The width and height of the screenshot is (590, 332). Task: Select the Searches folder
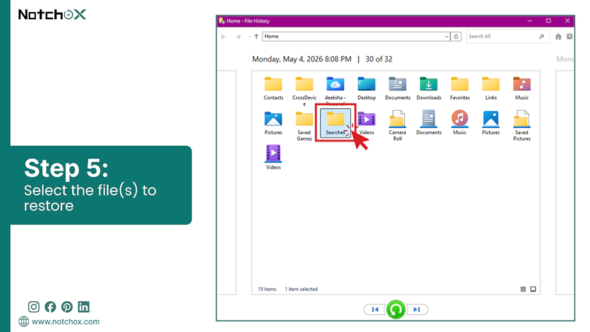[x=335, y=123]
